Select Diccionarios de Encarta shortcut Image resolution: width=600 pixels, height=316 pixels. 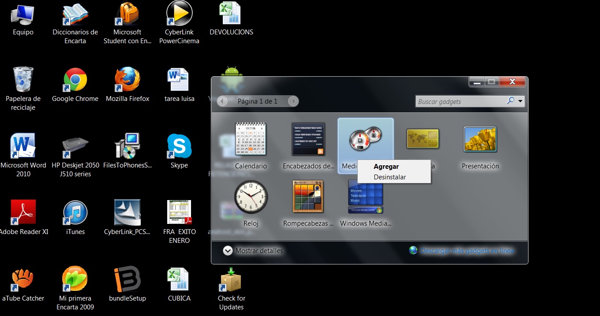pyautogui.click(x=75, y=23)
